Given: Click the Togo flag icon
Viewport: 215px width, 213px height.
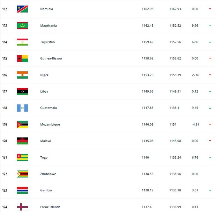Looking at the screenshot, I should (22, 157).
